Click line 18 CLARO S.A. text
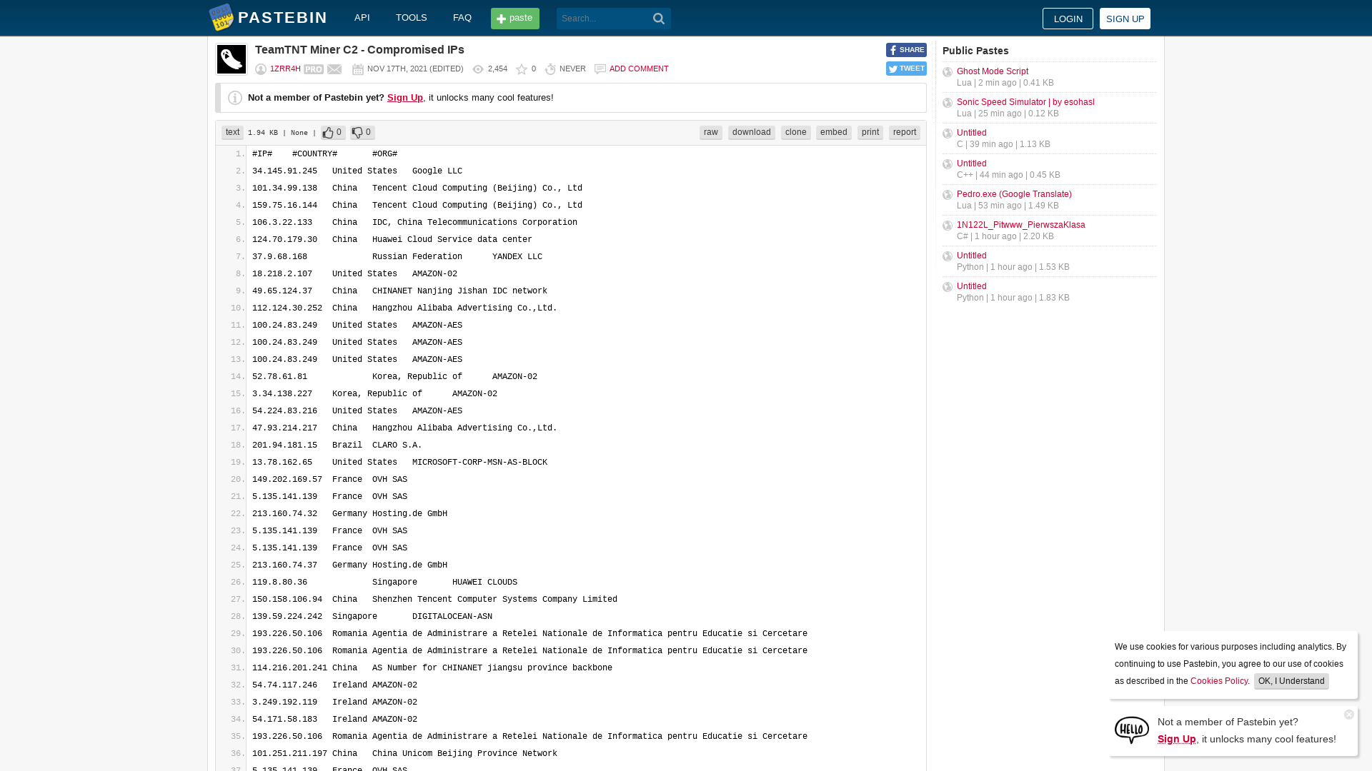The image size is (1372, 771). pyautogui.click(x=397, y=445)
